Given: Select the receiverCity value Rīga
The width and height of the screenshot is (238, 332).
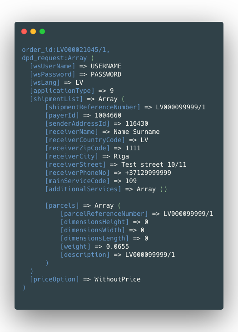Looking at the screenshot, I should (x=121, y=157).
